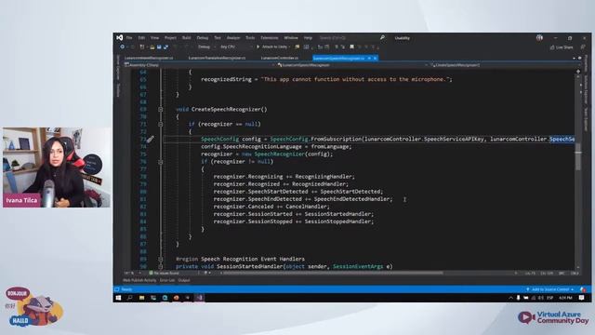
Task: Open the Analyze menu
Action: coord(233,38)
